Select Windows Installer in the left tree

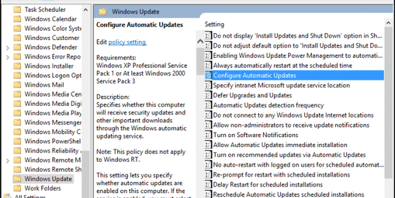(x=49, y=66)
